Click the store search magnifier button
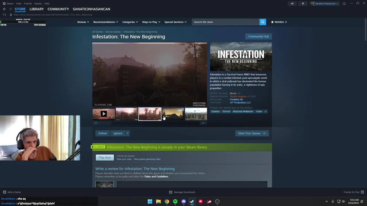367x206 pixels. coord(263,22)
